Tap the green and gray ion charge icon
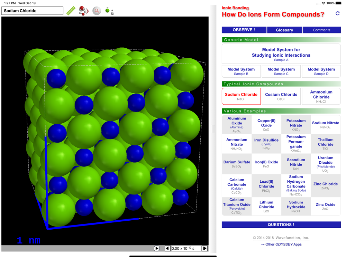 [109, 11]
